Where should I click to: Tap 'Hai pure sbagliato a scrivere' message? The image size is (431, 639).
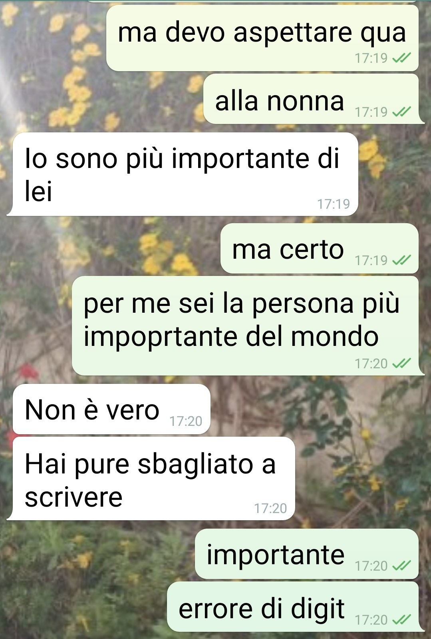[x=154, y=479]
